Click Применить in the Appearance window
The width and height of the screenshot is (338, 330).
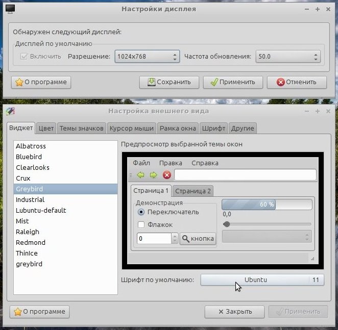(x=298, y=312)
